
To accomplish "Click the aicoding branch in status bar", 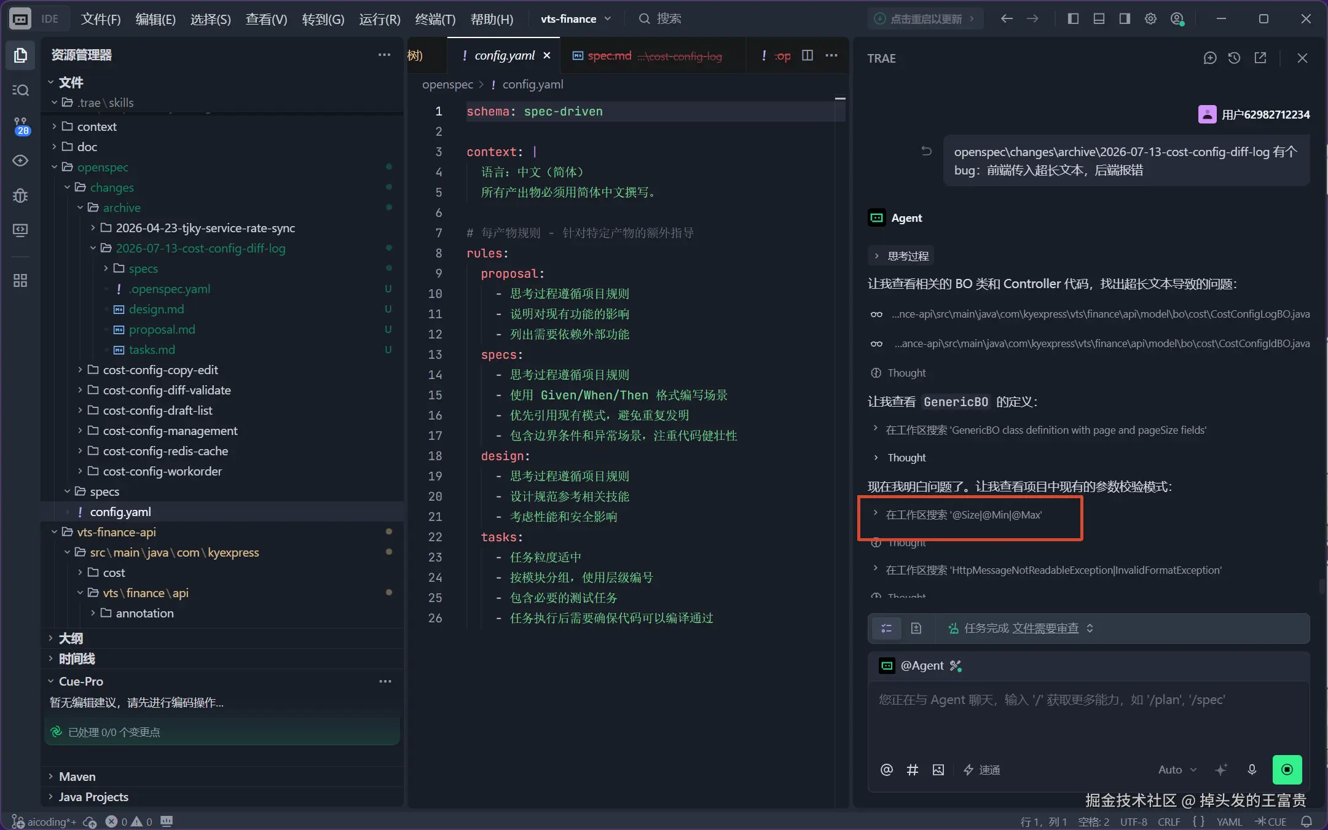I will point(45,821).
